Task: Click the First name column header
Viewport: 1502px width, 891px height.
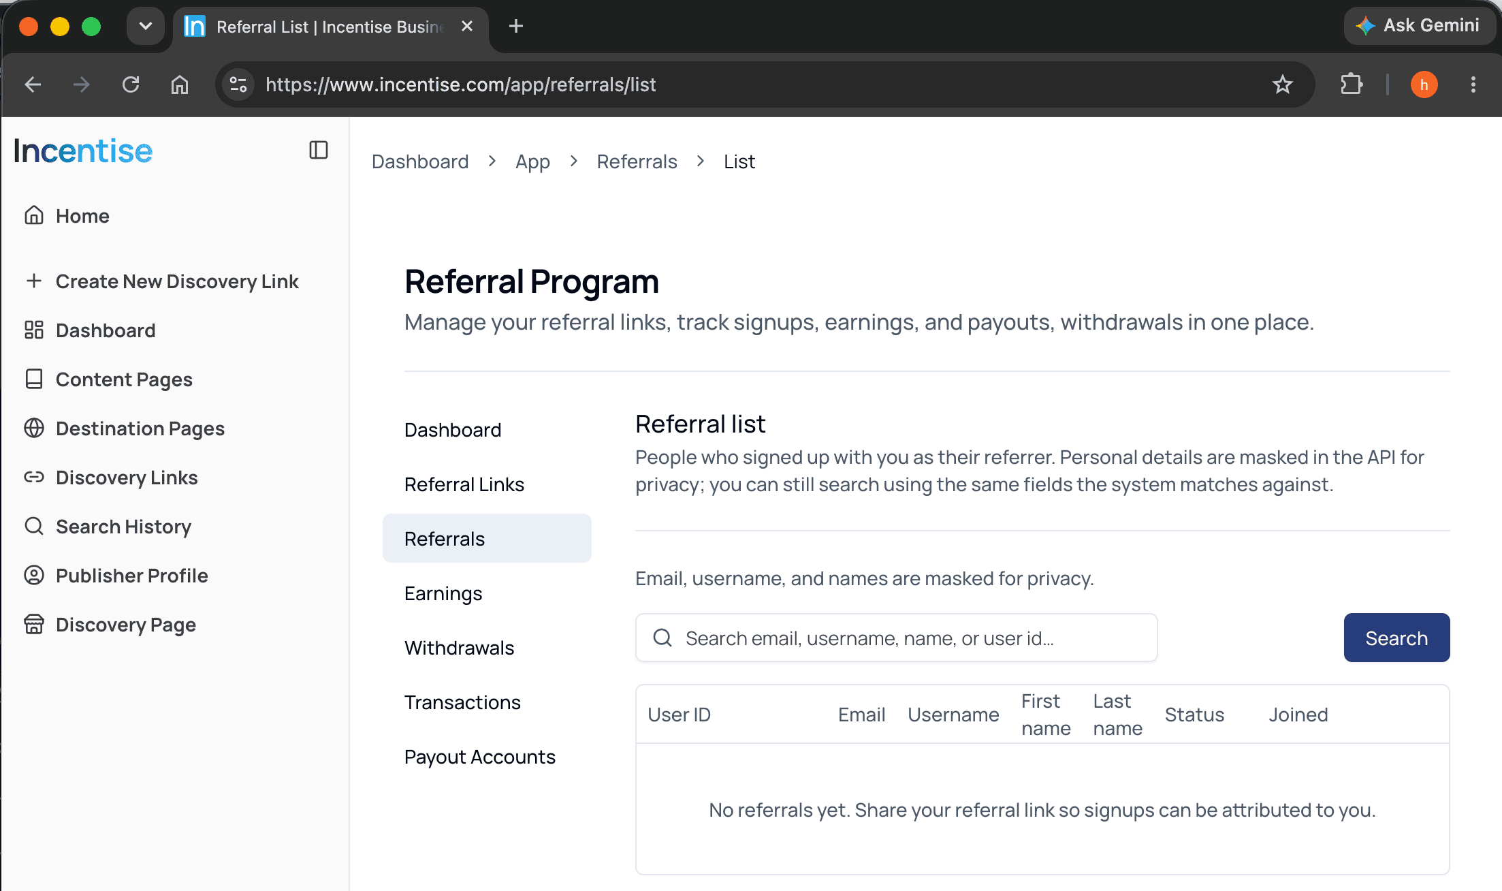Action: click(x=1046, y=715)
